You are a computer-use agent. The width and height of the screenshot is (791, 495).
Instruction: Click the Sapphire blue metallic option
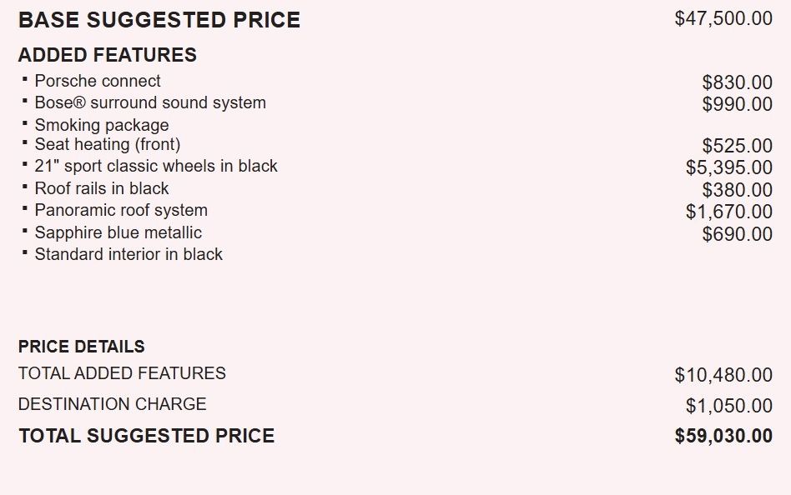(118, 232)
